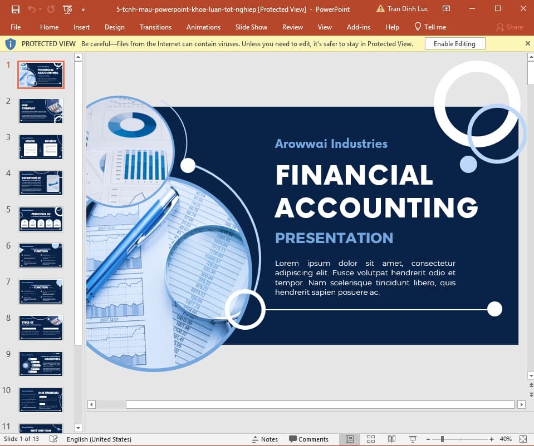Click the Slide Show icon in the status bar
Viewport: 534px width, 446px height.
click(x=411, y=439)
